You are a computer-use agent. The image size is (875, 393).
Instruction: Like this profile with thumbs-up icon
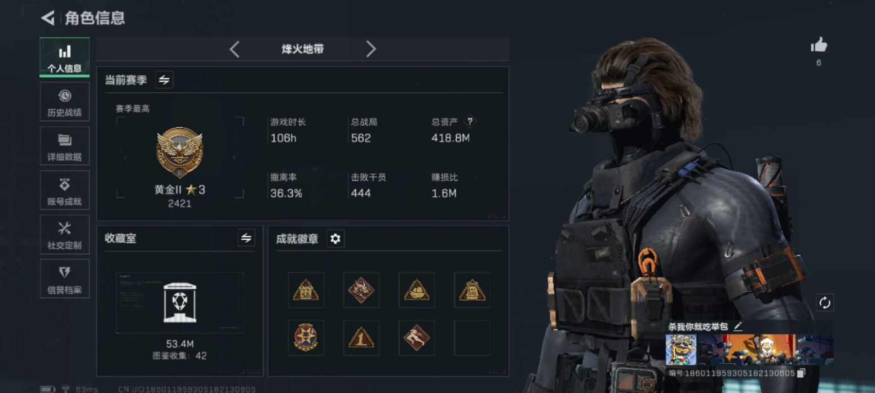coord(819,45)
